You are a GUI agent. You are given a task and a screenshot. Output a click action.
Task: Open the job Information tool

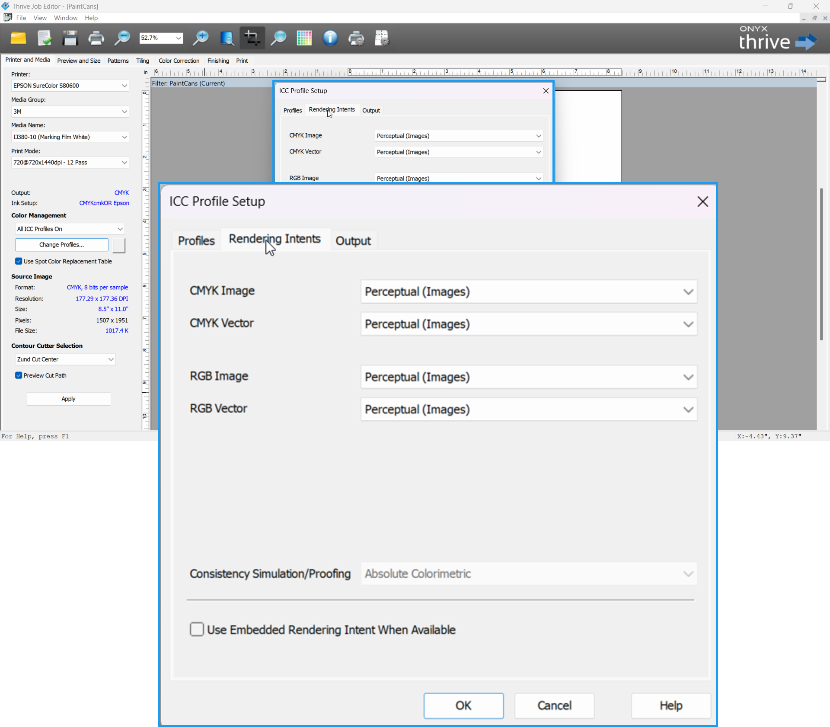[x=330, y=38]
